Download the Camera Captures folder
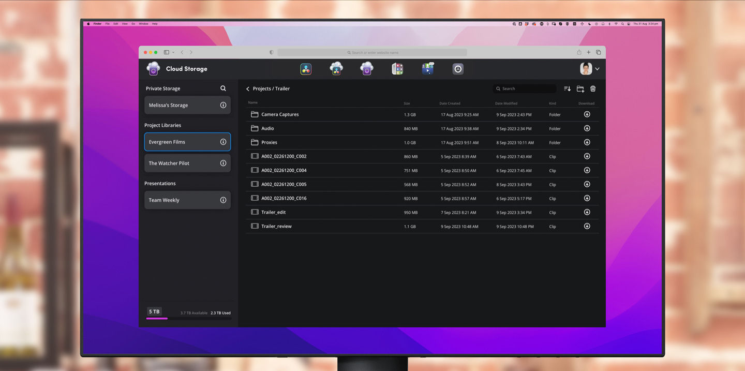This screenshot has height=371, width=745. coord(587,114)
